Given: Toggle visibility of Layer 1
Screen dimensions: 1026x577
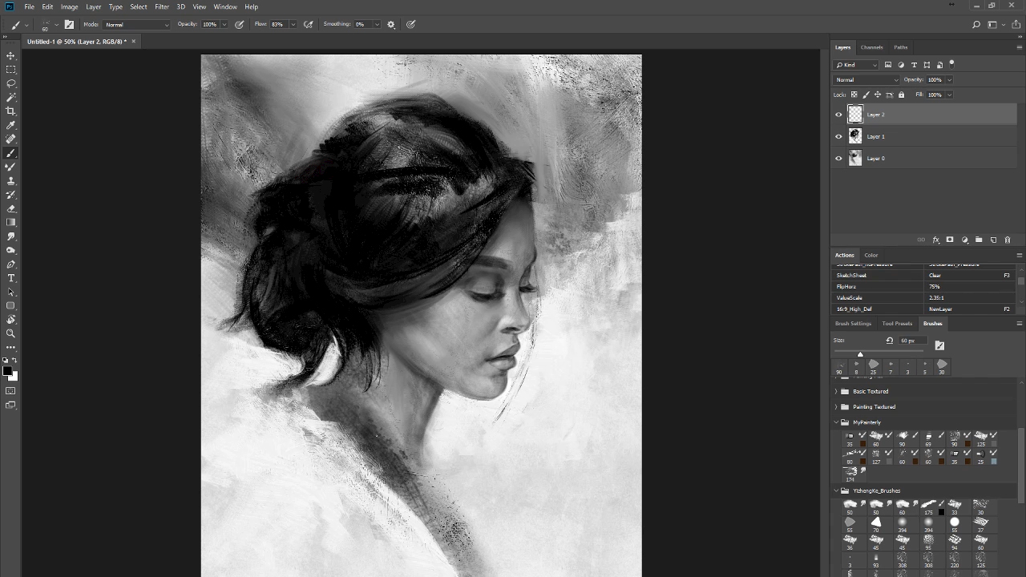Looking at the screenshot, I should coord(838,136).
